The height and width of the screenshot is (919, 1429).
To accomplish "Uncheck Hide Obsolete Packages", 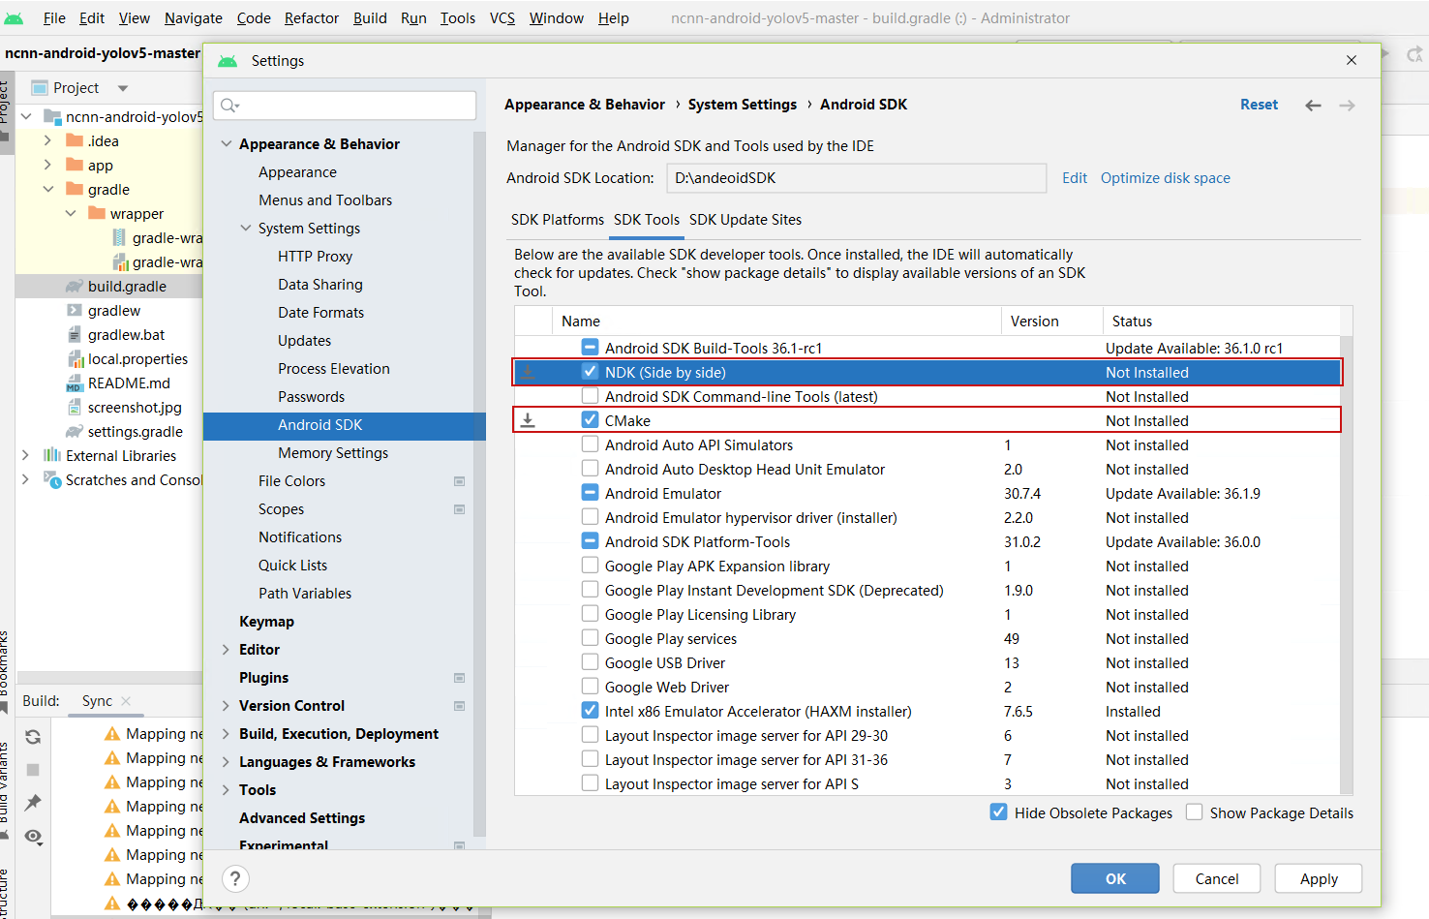I will pos(999,812).
